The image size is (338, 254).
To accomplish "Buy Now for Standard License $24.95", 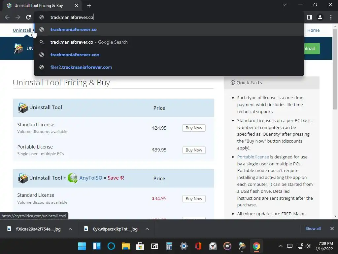I will pyautogui.click(x=194, y=128).
